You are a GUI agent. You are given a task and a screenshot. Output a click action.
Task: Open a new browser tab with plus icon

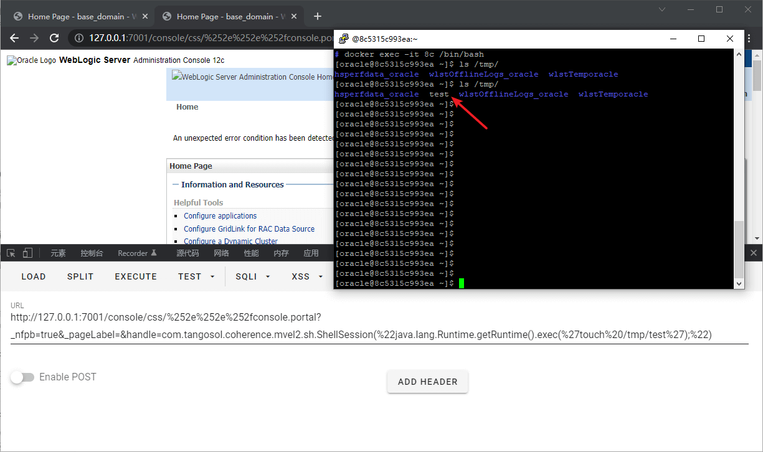318,16
